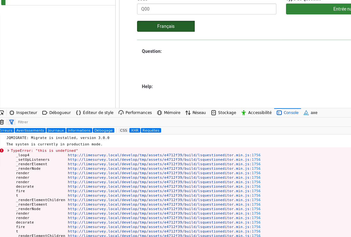Screen dimensions: 351x237
Task: Clear console with trash icon
Action: 2,122
